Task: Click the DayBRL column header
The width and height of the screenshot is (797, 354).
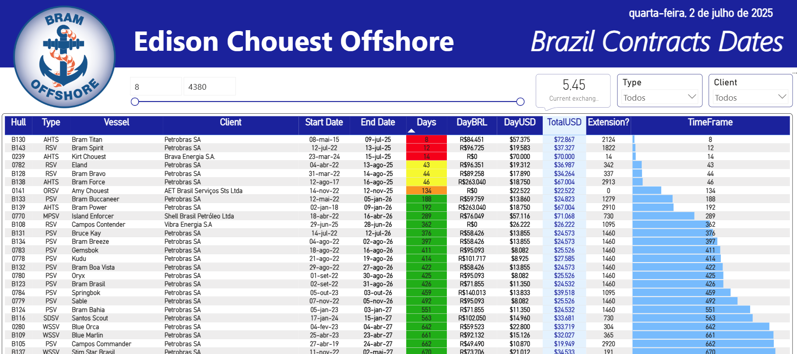Action: 472,123
